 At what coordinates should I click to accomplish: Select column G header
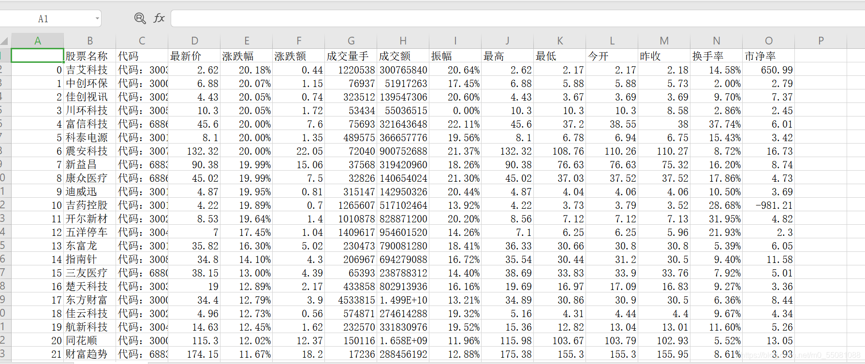pyautogui.click(x=351, y=41)
